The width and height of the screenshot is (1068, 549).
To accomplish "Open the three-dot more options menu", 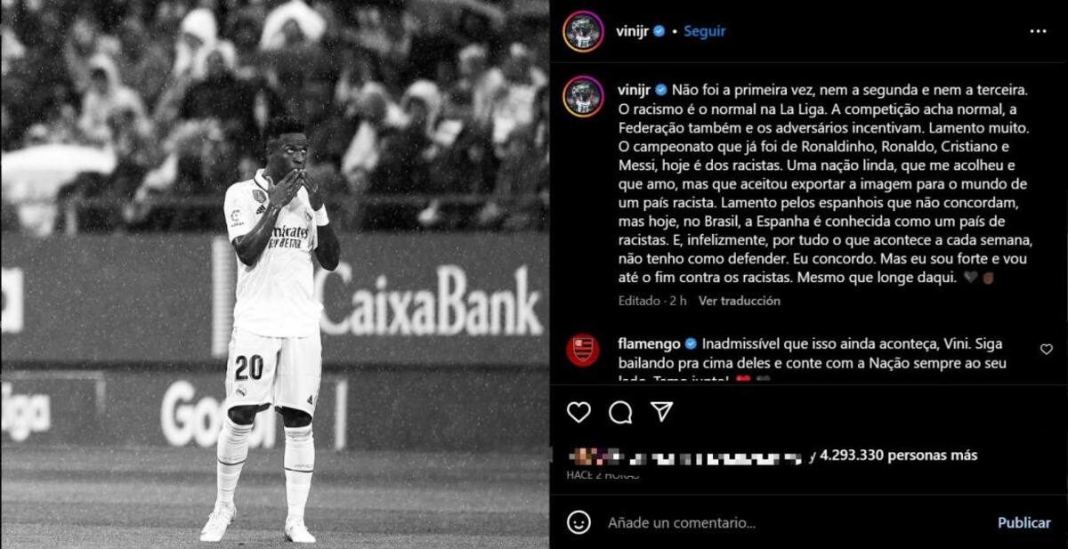I will (x=1038, y=31).
